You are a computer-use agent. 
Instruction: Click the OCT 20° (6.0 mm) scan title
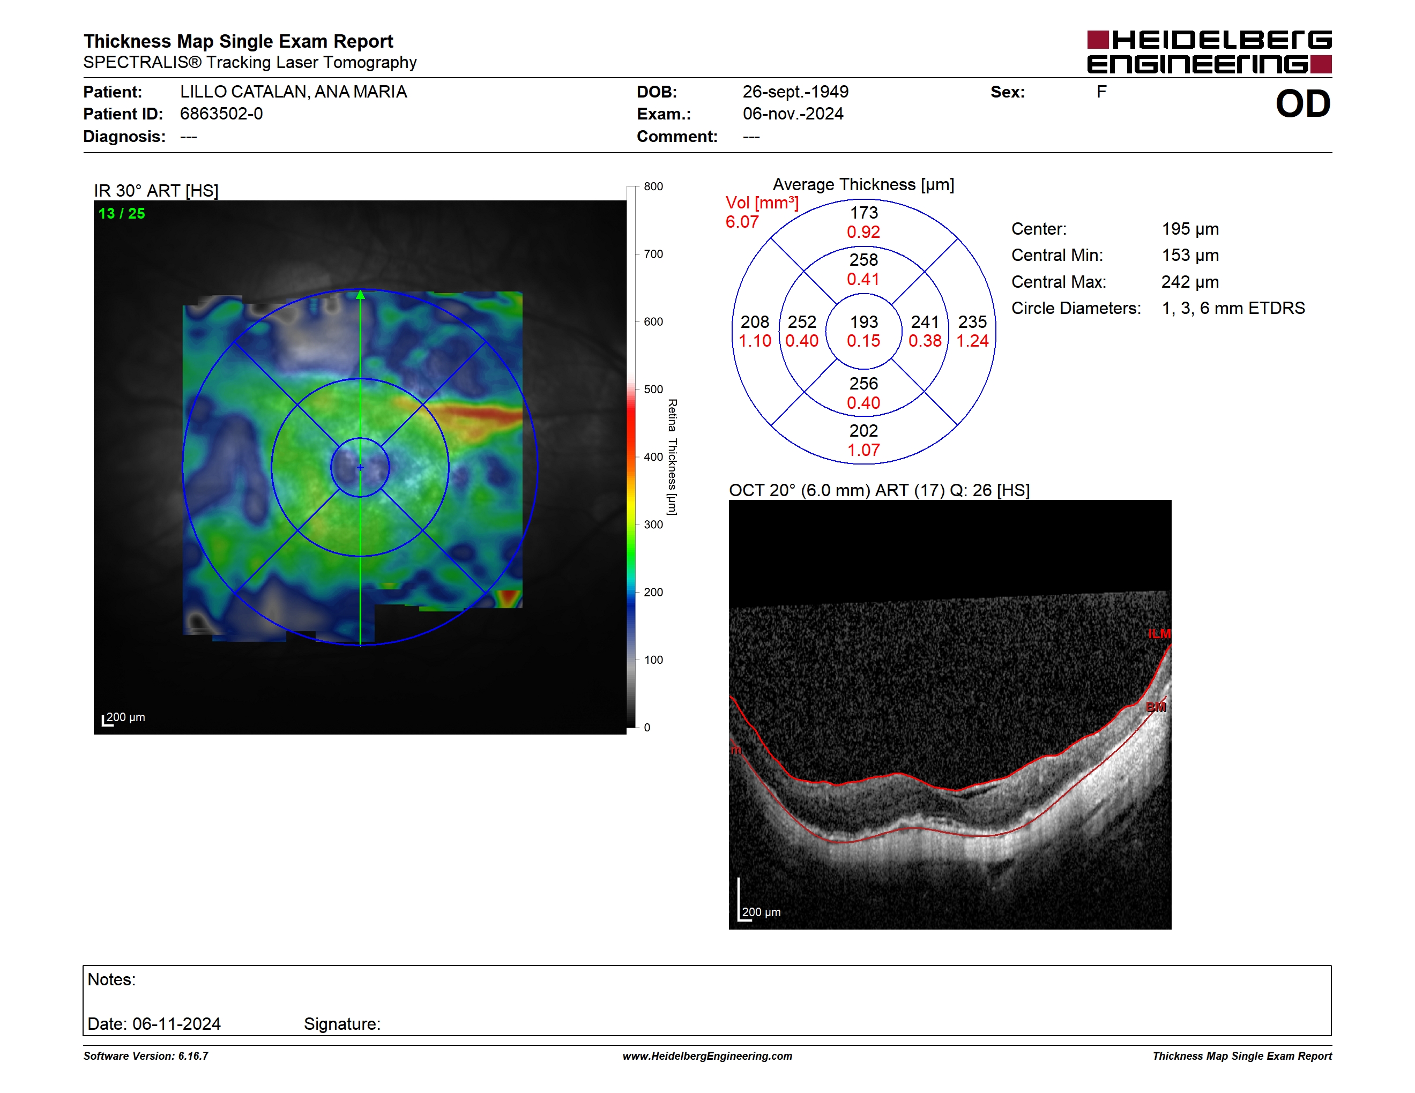point(879,491)
